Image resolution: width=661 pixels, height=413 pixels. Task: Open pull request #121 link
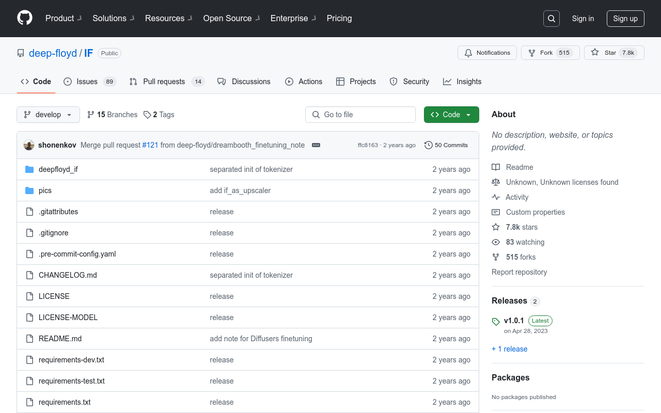pos(150,145)
